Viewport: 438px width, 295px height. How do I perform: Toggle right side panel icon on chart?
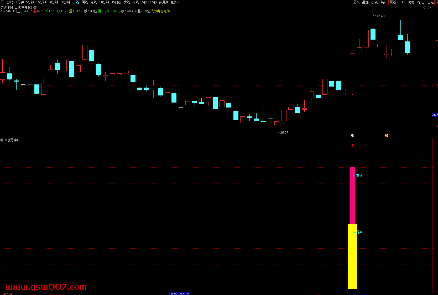[x=430, y=7]
